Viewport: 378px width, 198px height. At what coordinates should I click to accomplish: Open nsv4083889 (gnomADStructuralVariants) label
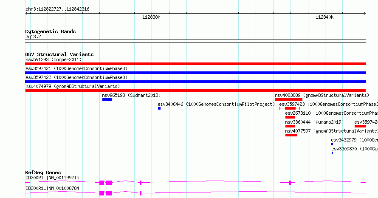click(x=322, y=95)
